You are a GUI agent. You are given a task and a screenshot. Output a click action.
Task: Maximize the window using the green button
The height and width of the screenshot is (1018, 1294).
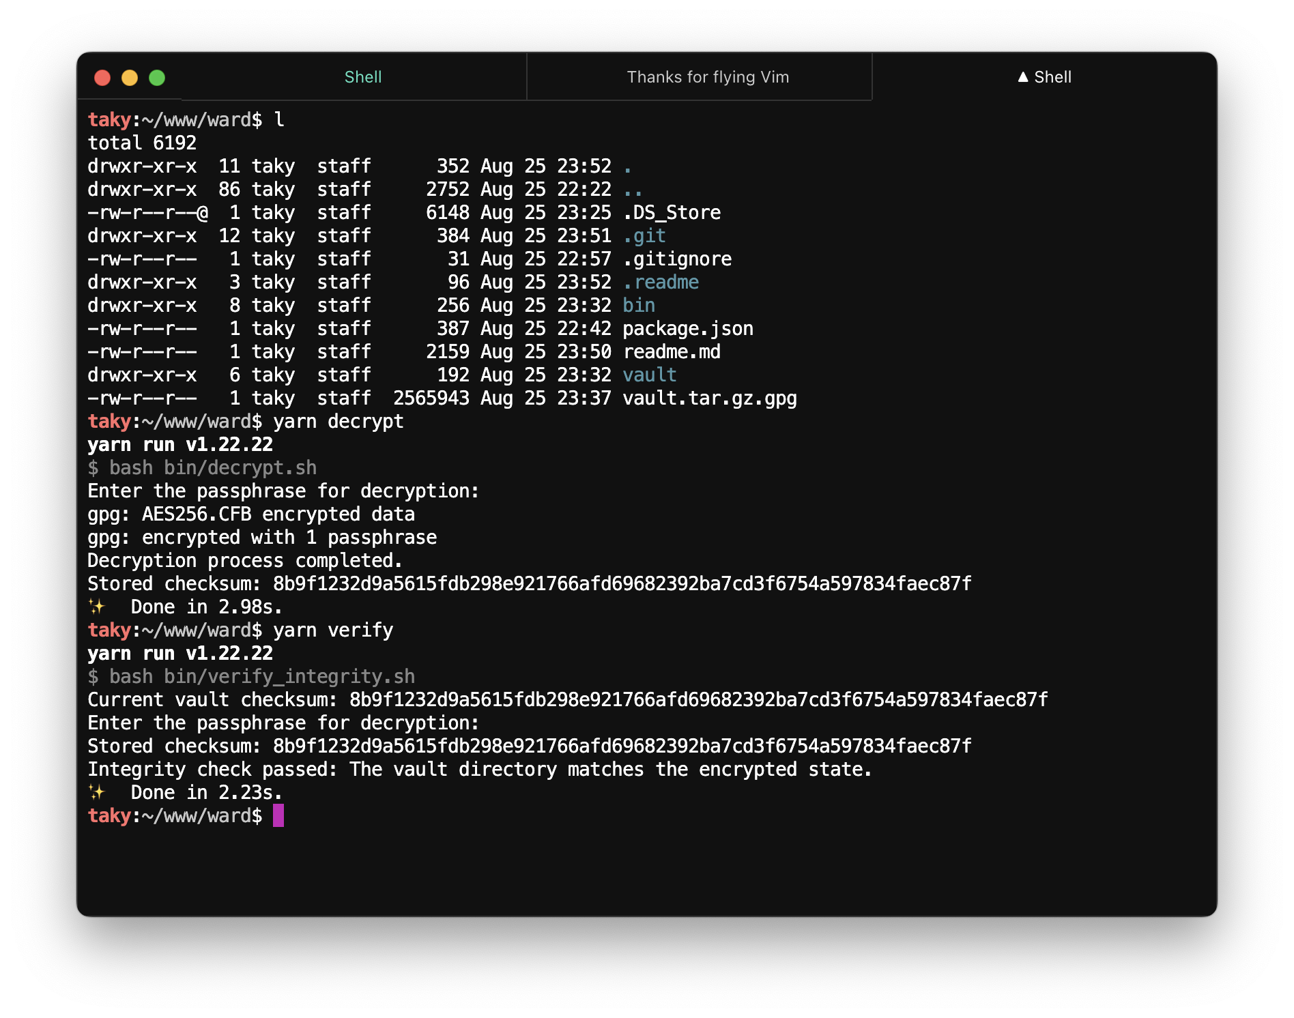[157, 78]
